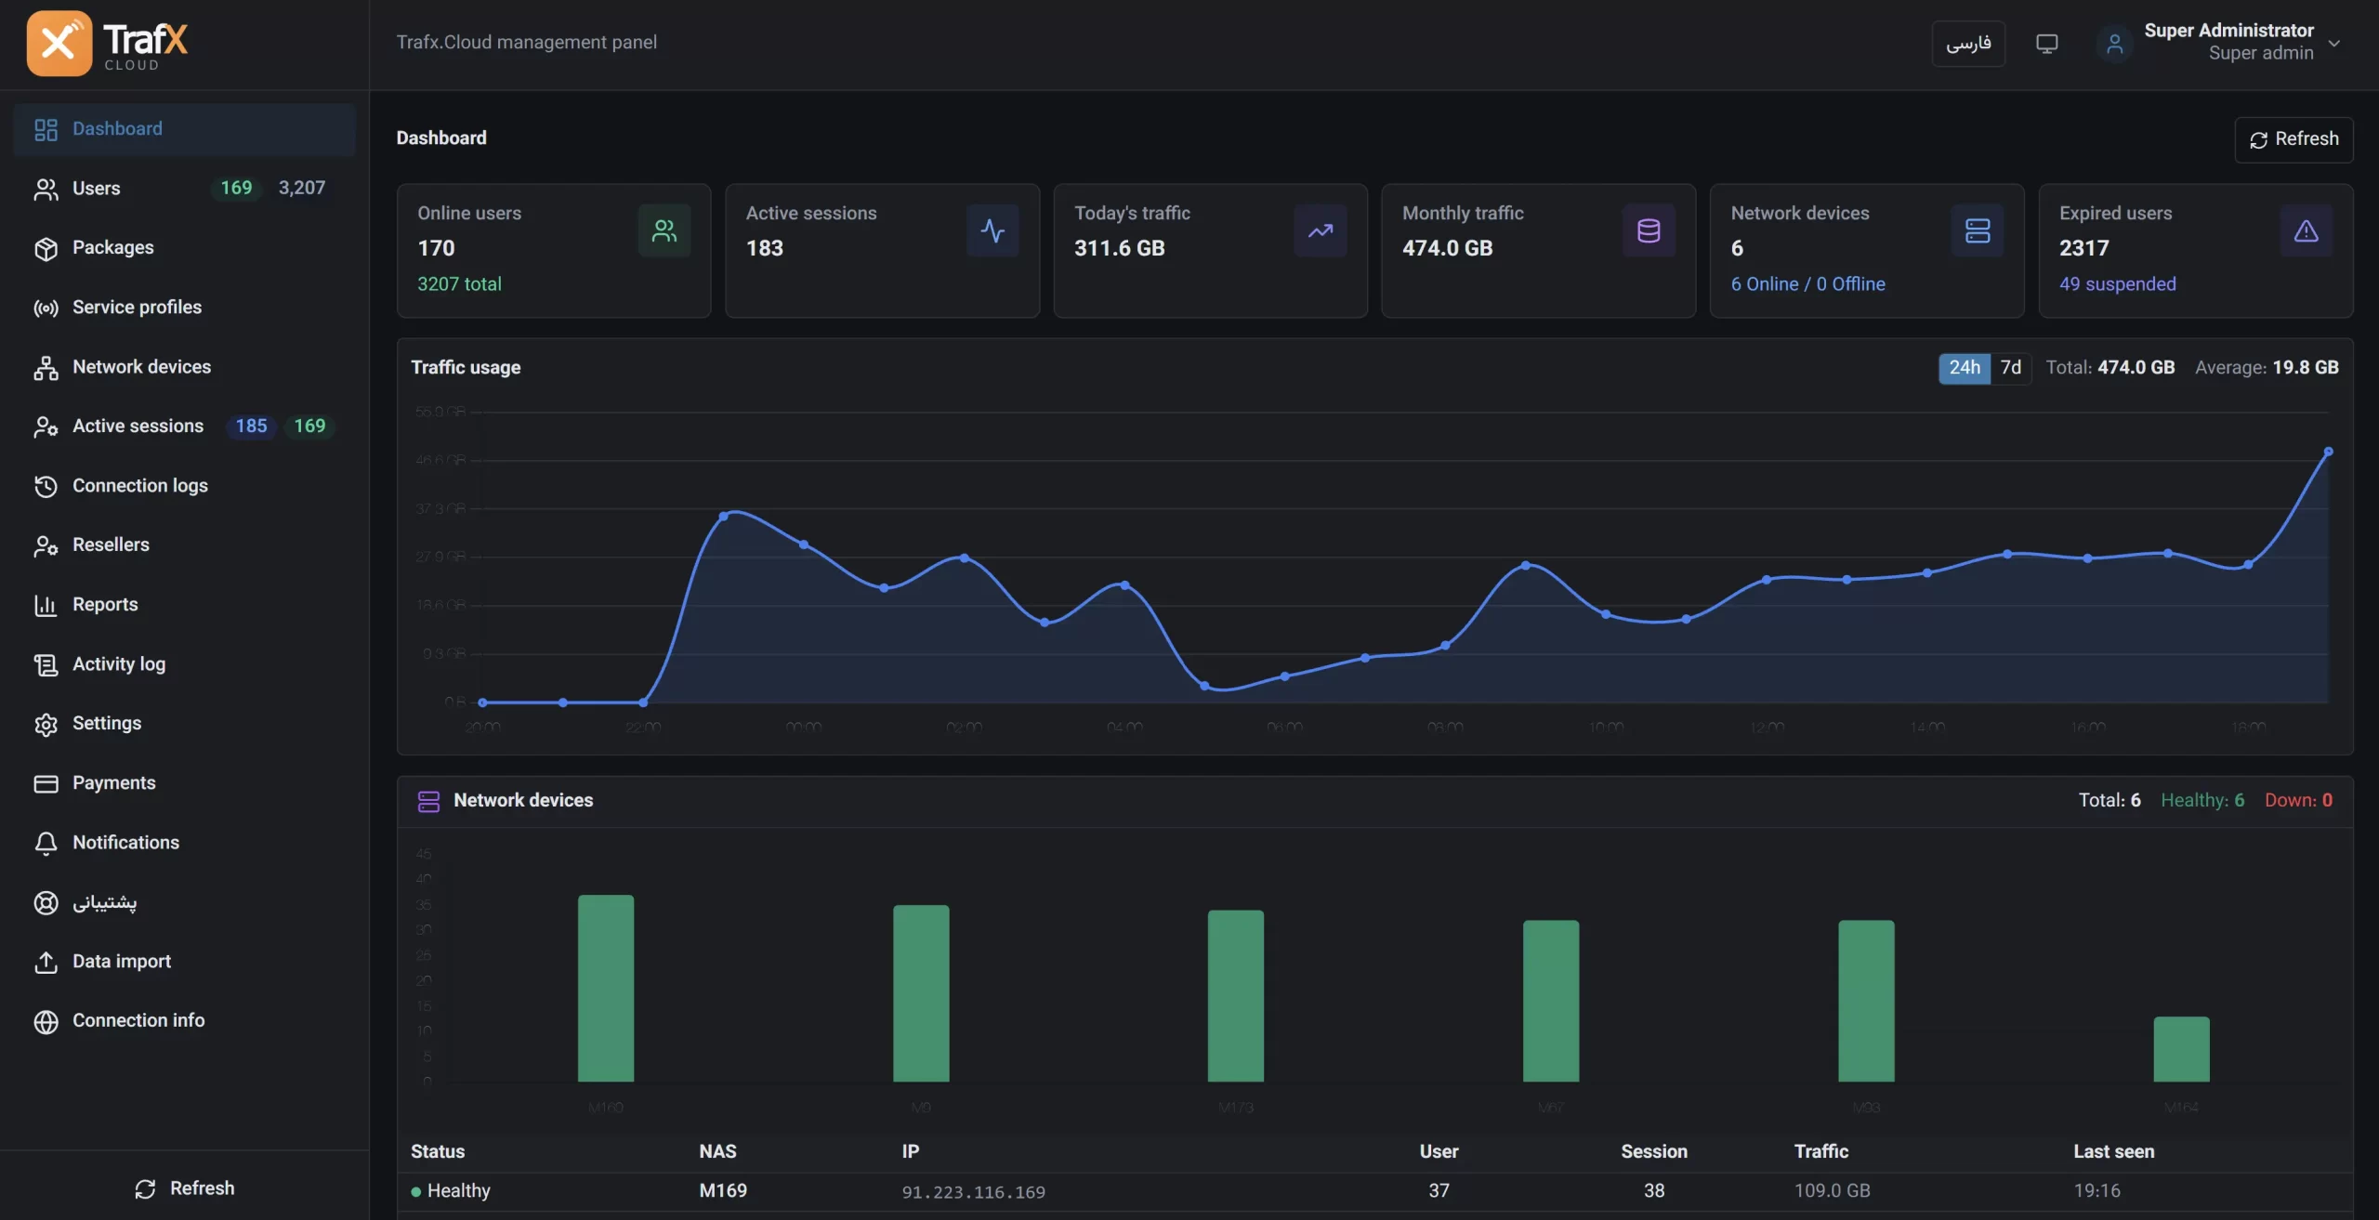Screen dimensions: 2379x1220
Task: Click the Reports bar chart icon
Action: [46, 605]
